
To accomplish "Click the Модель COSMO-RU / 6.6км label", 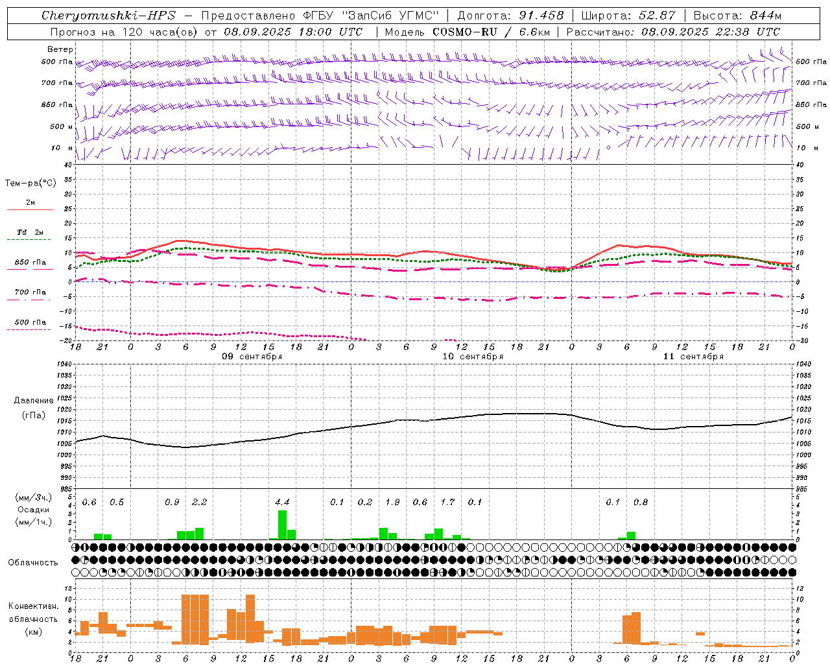I will coord(468,32).
